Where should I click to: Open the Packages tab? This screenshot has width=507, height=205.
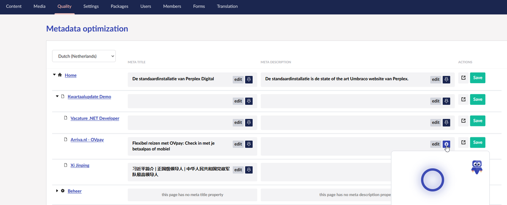[120, 6]
